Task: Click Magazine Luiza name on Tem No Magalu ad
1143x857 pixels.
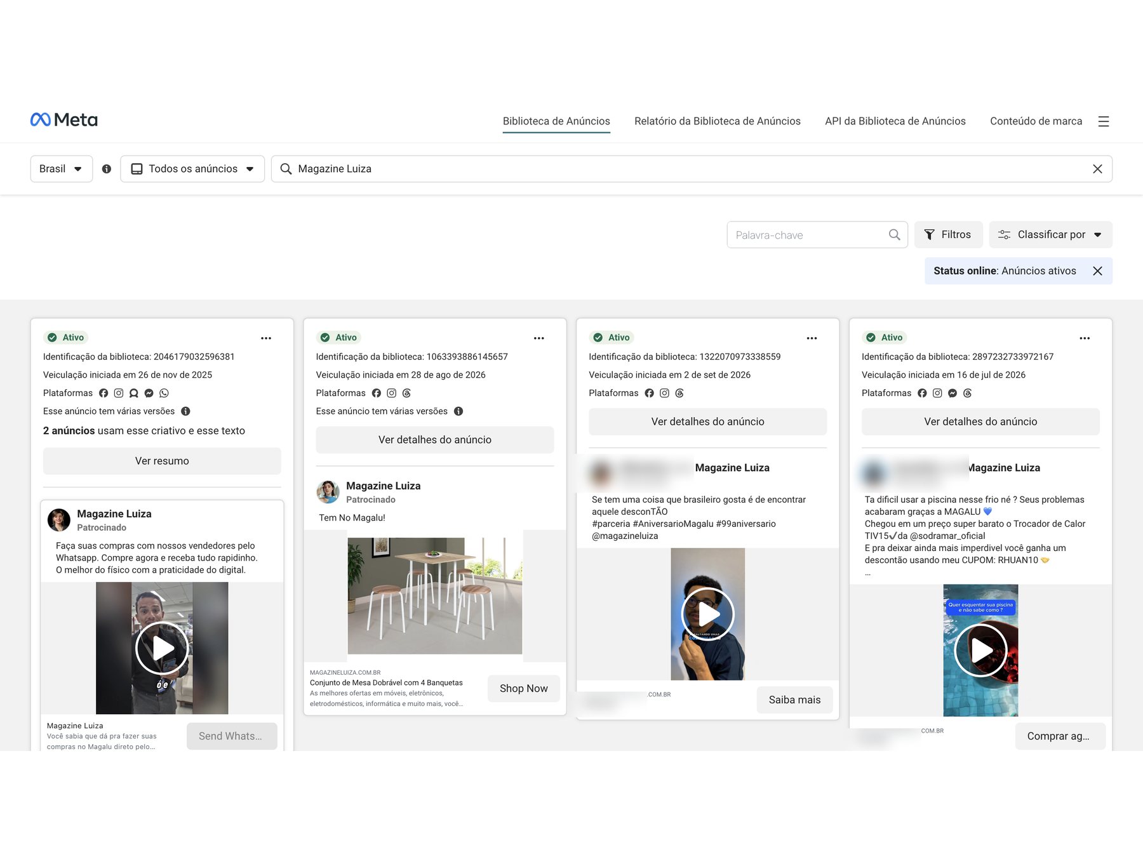Action: 383,486
